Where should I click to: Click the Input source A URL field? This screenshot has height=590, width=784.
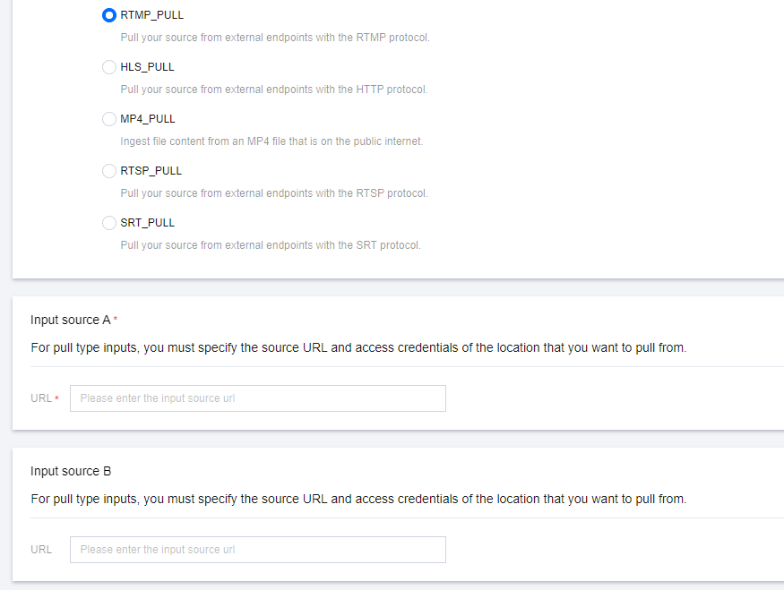pyautogui.click(x=258, y=398)
